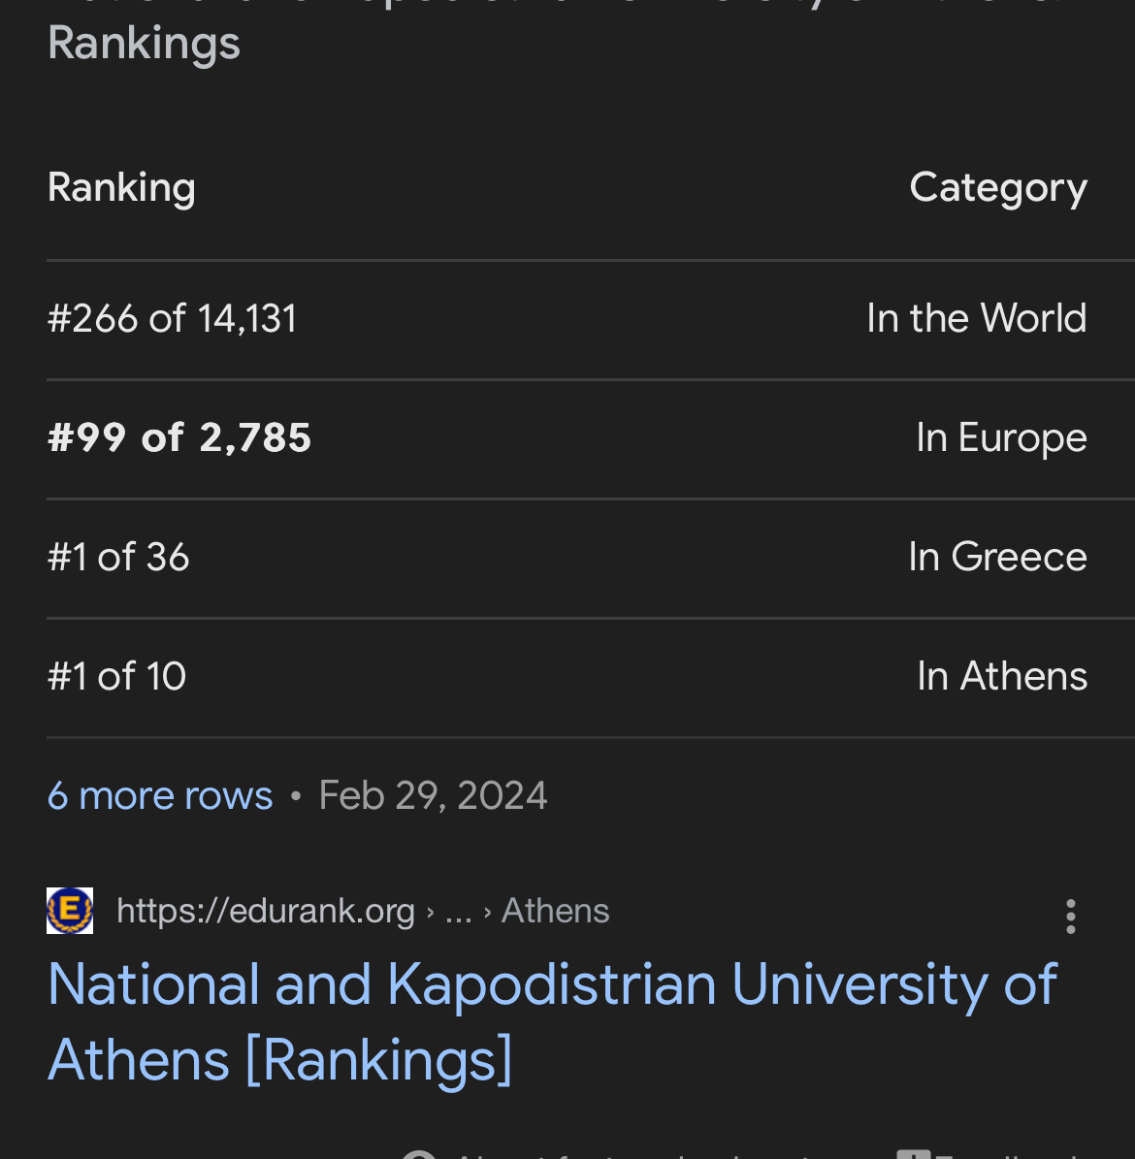The height and width of the screenshot is (1159, 1135).
Task: Click the '#1 of 36' ranking cell
Action: 118,557
